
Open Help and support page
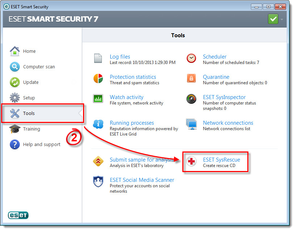click(42, 145)
